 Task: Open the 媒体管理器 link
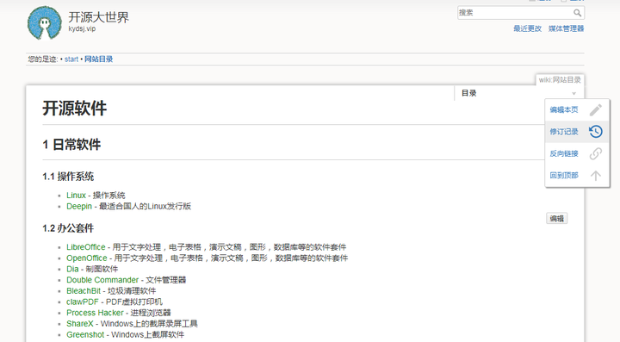566,28
